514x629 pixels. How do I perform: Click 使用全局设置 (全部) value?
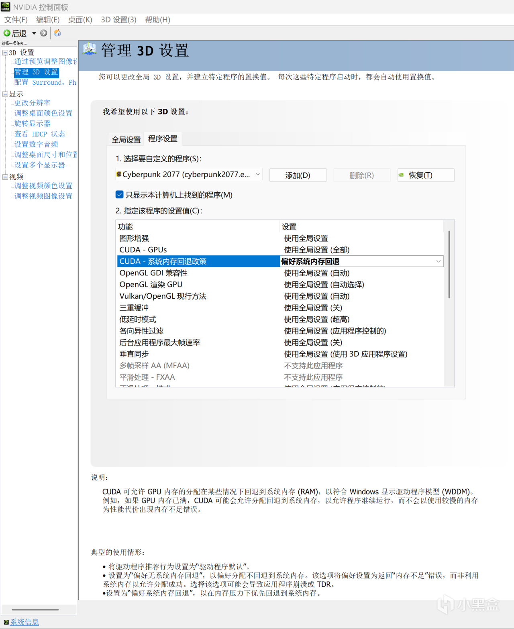pyautogui.click(x=317, y=250)
